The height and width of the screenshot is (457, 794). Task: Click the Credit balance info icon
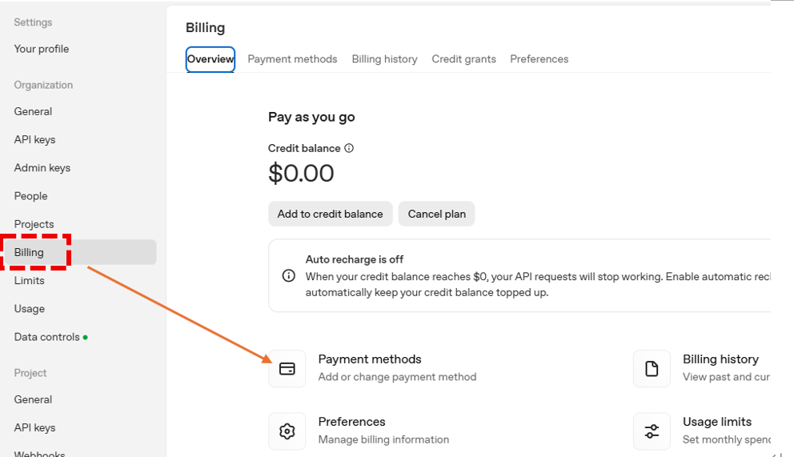pos(349,148)
